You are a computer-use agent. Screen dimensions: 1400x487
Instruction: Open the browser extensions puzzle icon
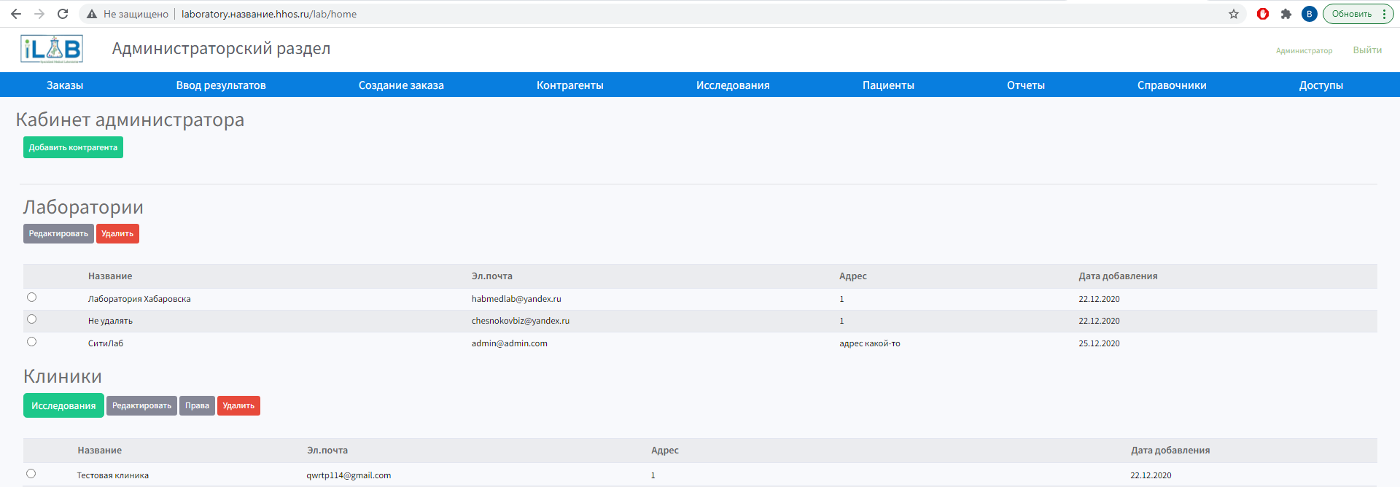coord(1286,14)
